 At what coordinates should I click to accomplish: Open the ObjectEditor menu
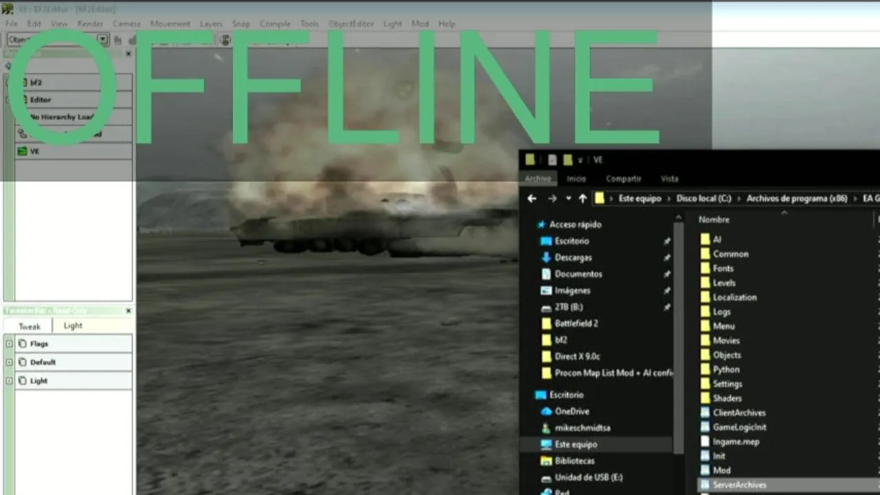coord(351,23)
